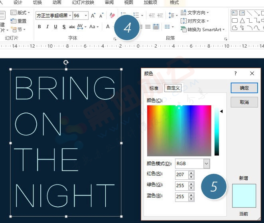Viewport: 264px width, 223px height.
Task: Open the Animations (动画) ribbon tab
Action: [57, 2]
